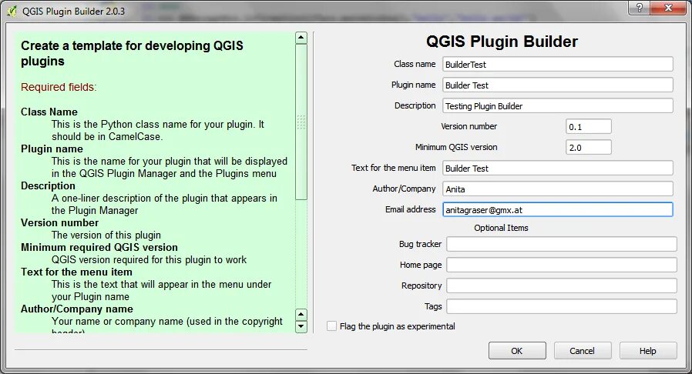Click the Text for the menu item field
This screenshot has width=692, height=374.
tap(558, 169)
